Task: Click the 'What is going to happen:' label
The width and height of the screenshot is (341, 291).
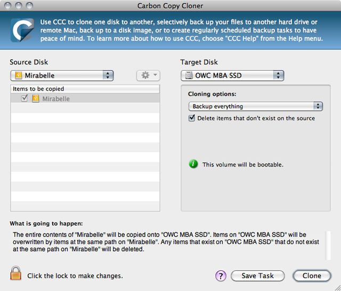Action: pos(46,223)
